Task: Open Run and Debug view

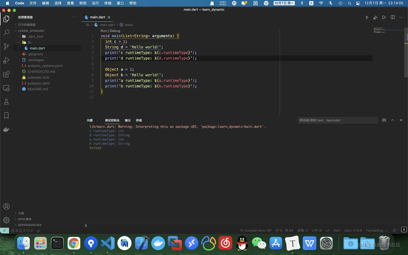Action: pos(6,60)
